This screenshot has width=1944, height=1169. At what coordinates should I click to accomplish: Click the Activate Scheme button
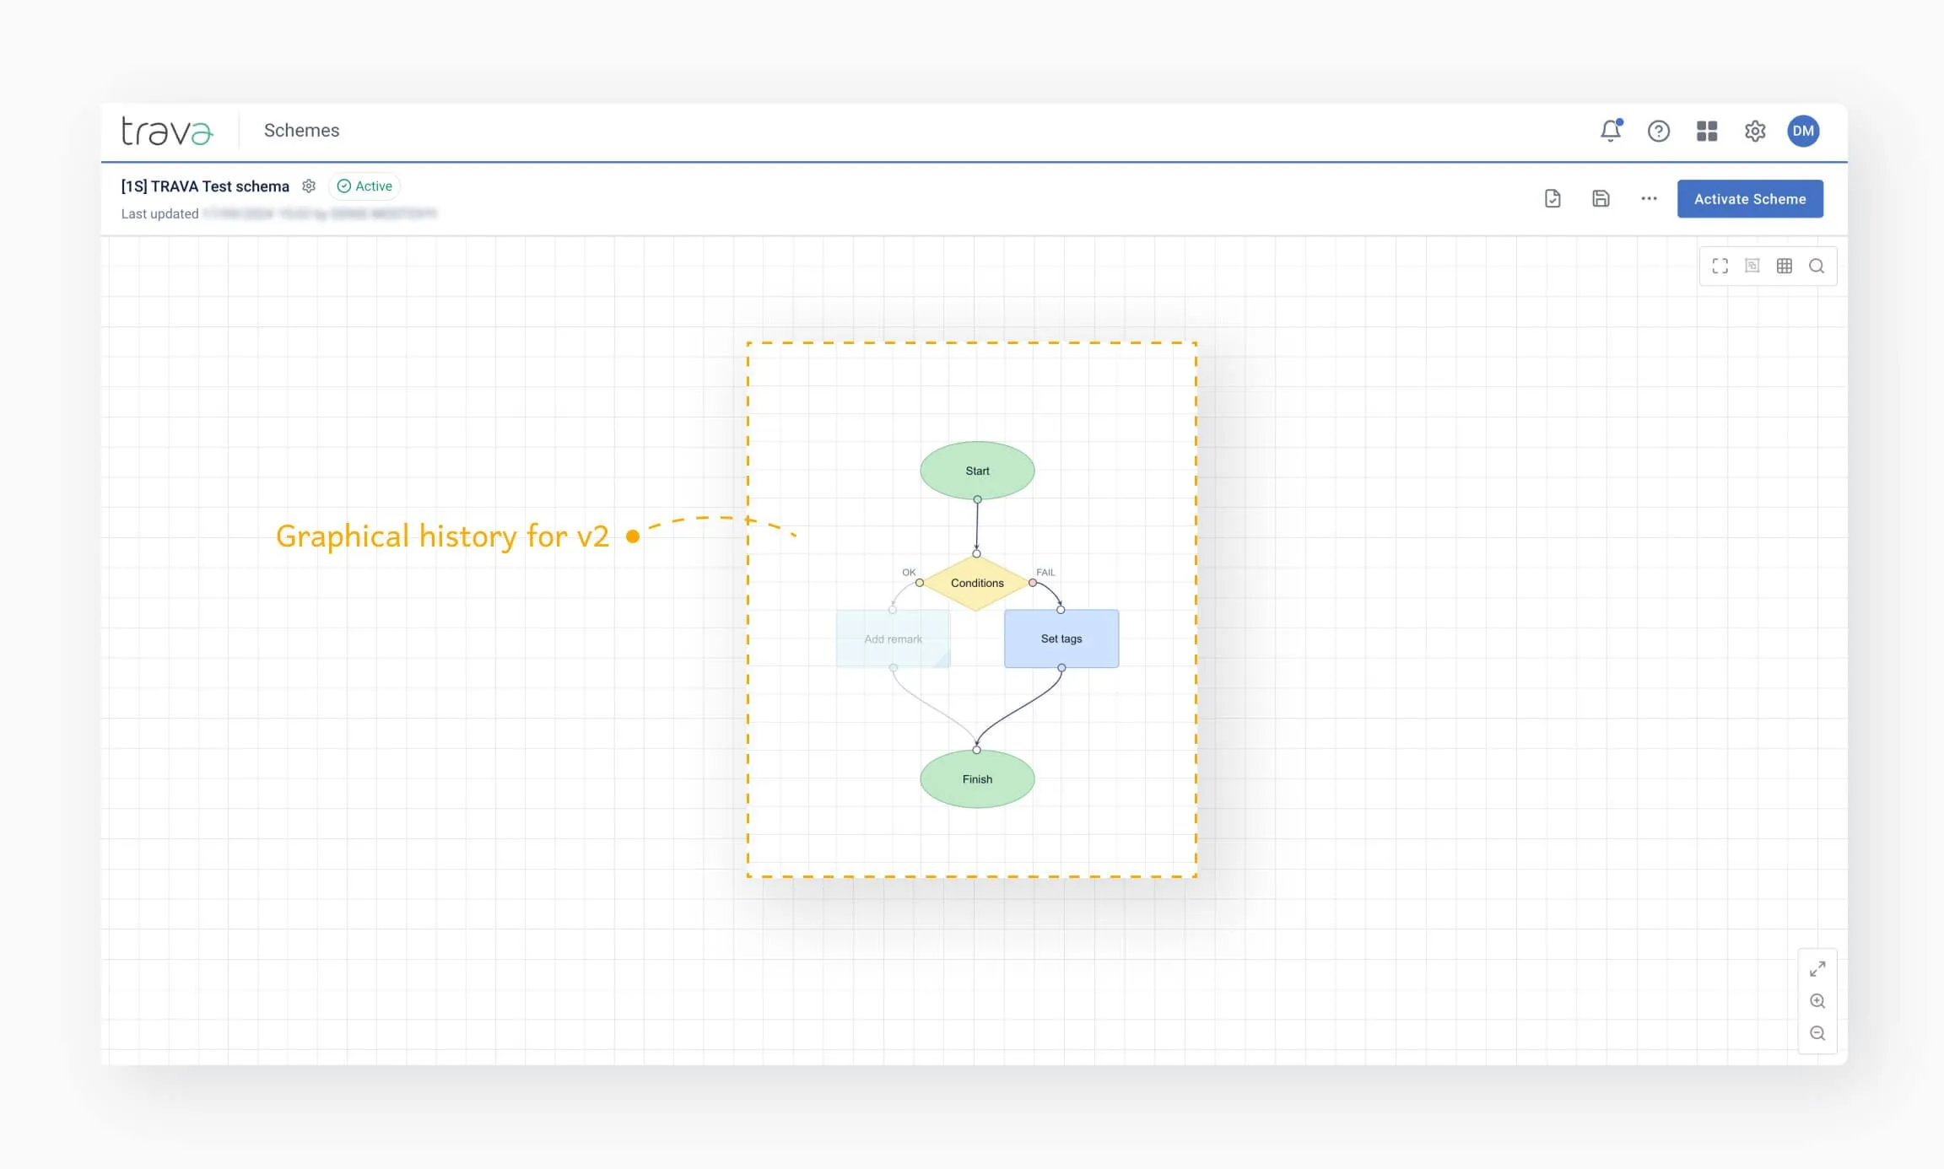(1750, 198)
